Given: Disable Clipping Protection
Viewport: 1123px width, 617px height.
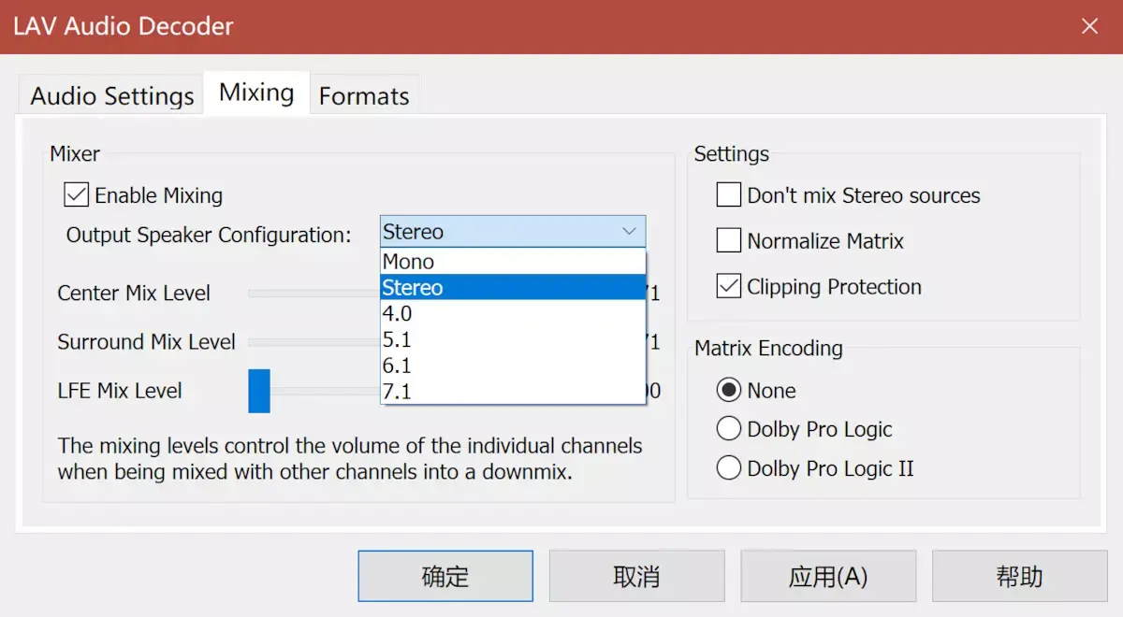Looking at the screenshot, I should [728, 286].
